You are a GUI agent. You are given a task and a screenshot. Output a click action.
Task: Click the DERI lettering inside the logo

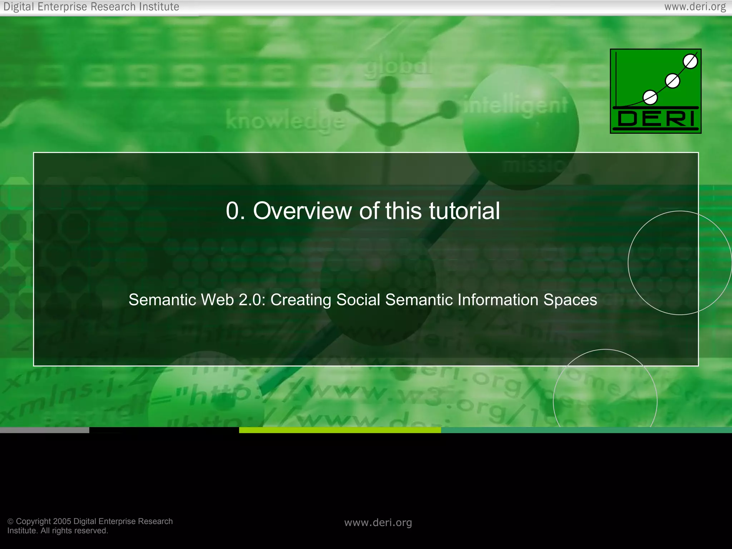[656, 119]
